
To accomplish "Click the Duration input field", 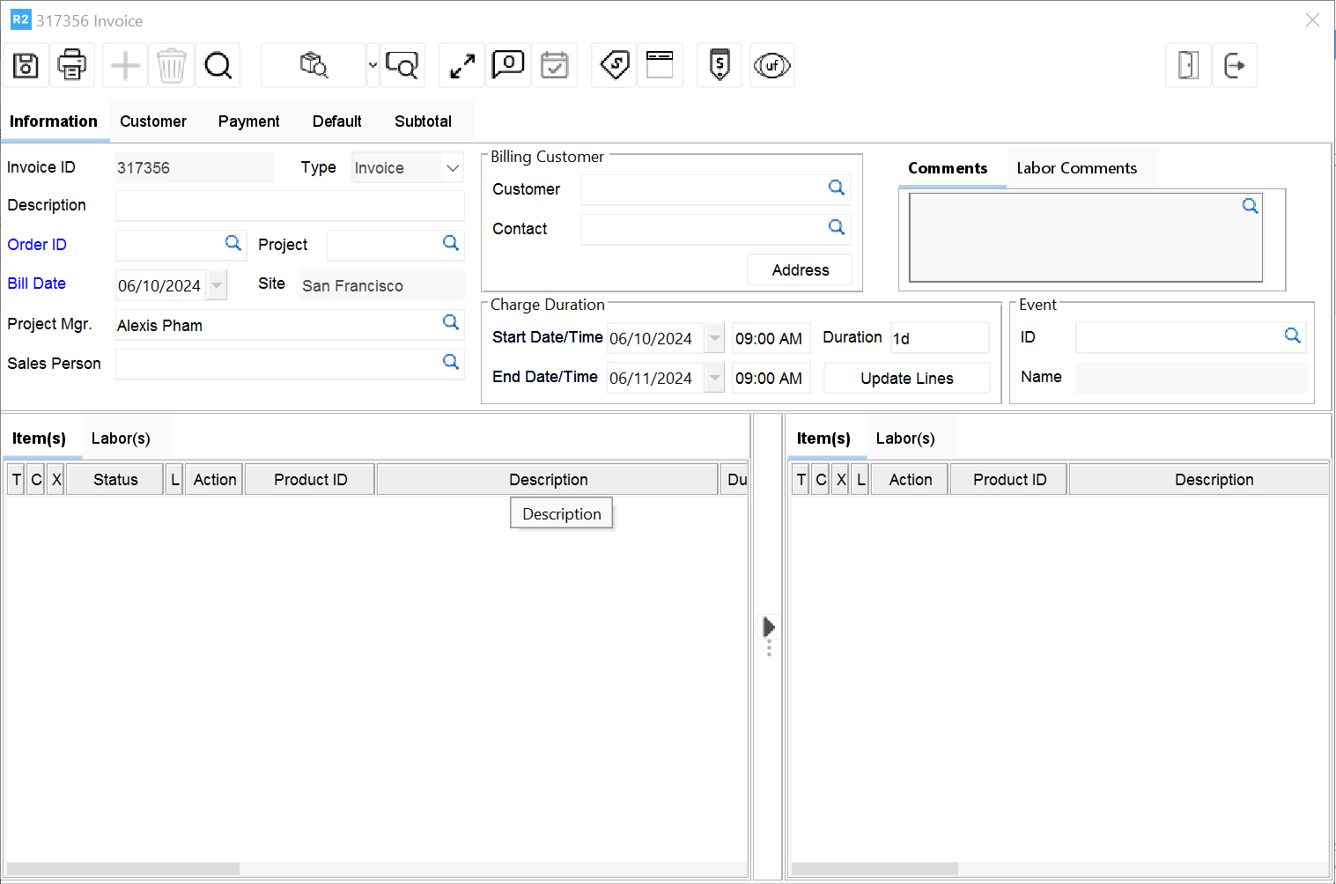I will (x=939, y=338).
